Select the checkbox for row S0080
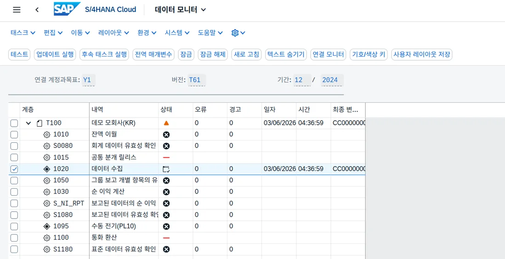 tap(14, 146)
